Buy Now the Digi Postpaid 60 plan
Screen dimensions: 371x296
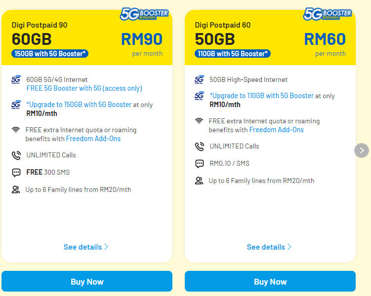point(270,281)
